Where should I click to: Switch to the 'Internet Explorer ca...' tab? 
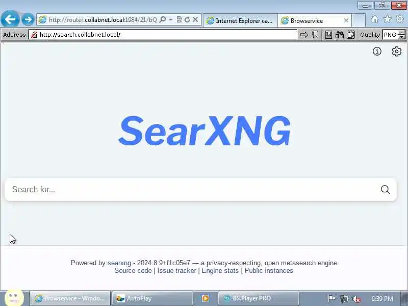(240, 20)
